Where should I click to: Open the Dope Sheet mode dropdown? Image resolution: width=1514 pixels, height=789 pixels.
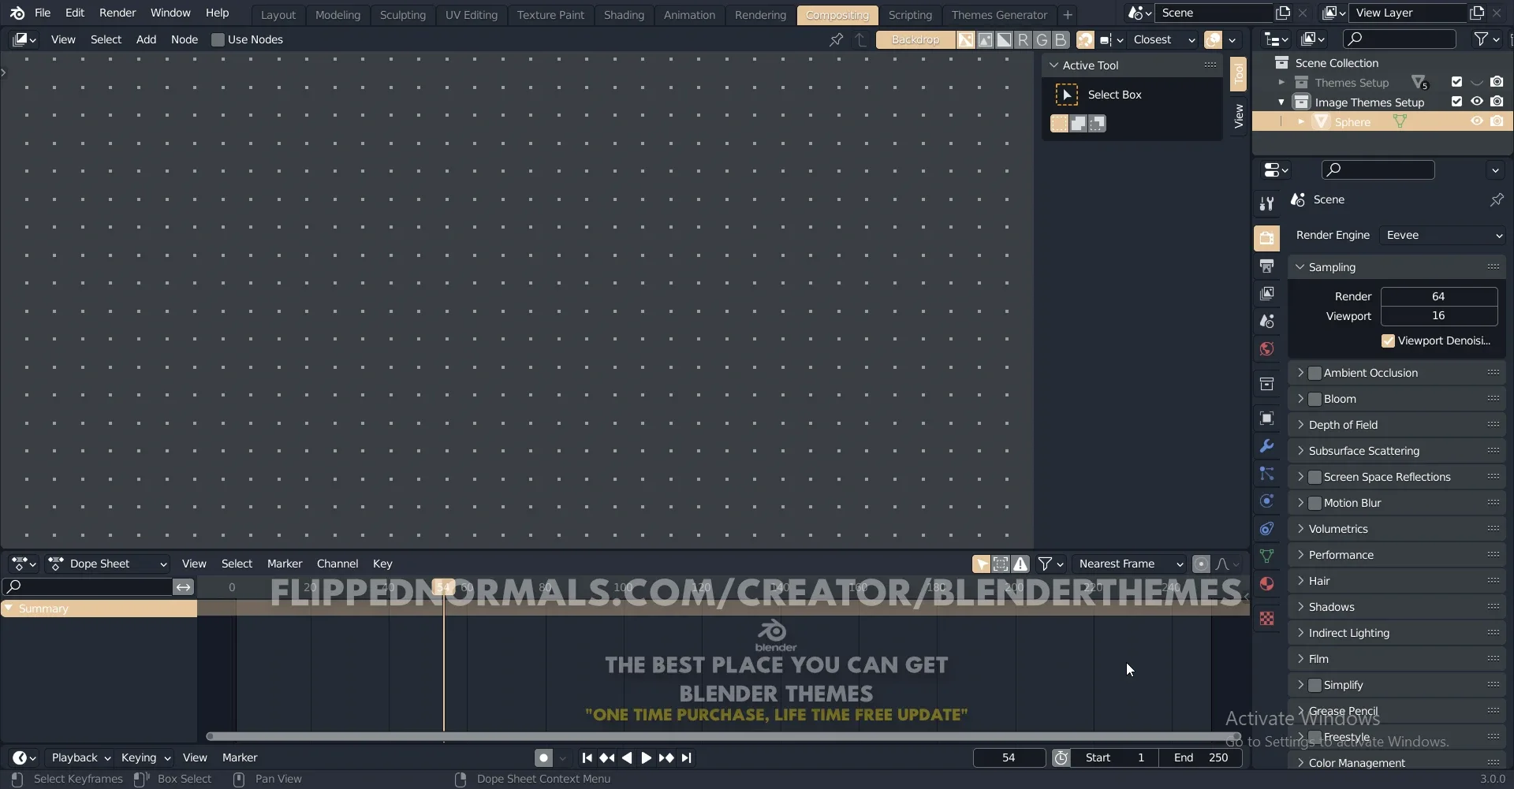[x=108, y=564]
